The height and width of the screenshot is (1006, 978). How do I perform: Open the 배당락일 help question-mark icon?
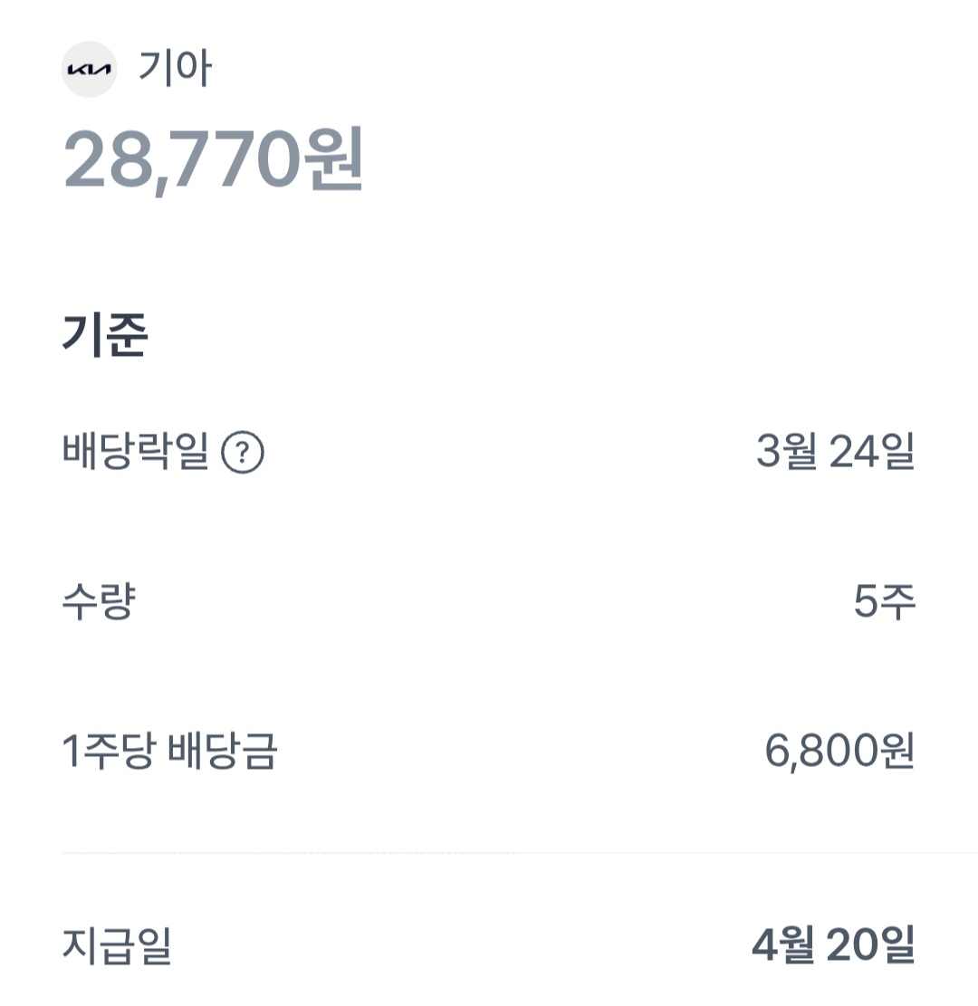pos(243,453)
